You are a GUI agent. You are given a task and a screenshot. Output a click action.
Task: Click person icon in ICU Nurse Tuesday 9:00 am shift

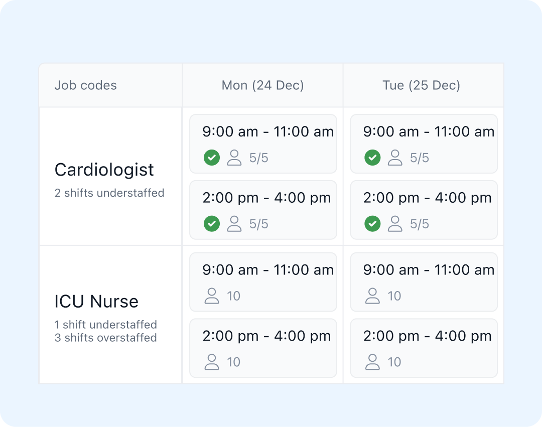click(372, 296)
